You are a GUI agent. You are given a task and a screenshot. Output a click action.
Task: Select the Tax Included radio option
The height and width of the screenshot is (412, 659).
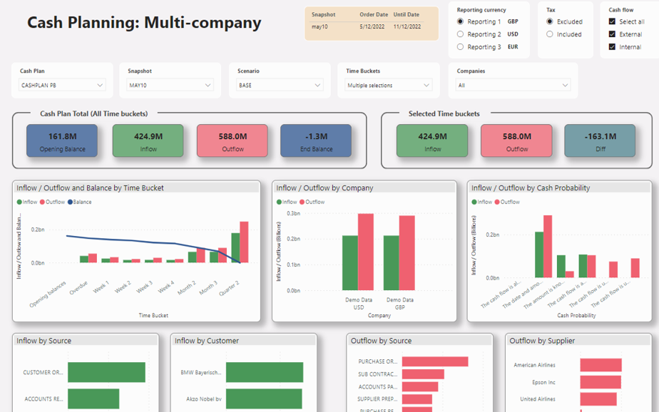click(550, 34)
